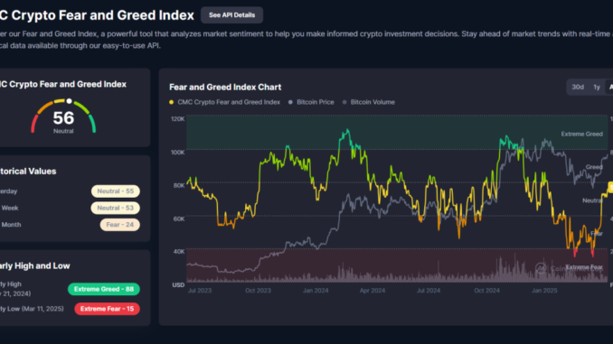
Task: Toggle CMC Crypto Fear and Greed Index legend
Action: pos(225,102)
